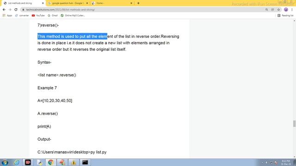Viewport: 296px width, 166px height.
Task: Open the Gmail bookmark
Action: 53,15
